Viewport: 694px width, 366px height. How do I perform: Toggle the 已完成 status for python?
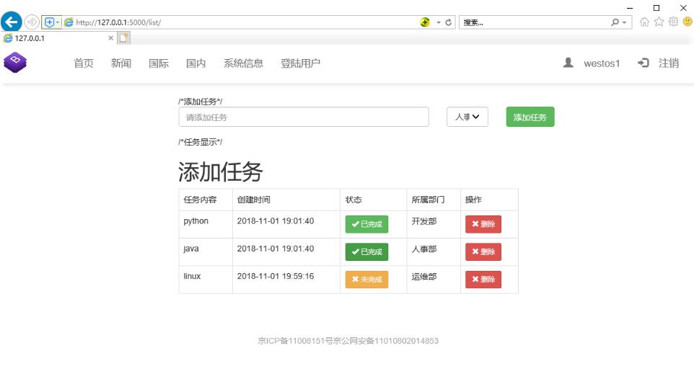click(x=367, y=224)
